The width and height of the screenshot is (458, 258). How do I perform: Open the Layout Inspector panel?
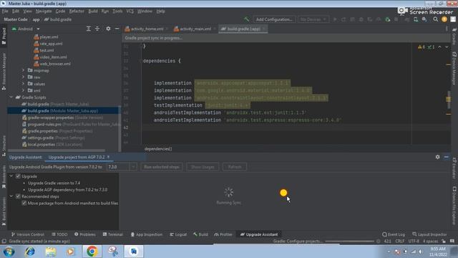(429, 234)
